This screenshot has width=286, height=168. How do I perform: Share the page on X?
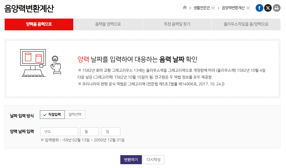268,8
